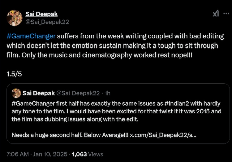The image size is (232, 162).
Task: Click the #GameChanger text in quoted post
Action: click(31, 103)
